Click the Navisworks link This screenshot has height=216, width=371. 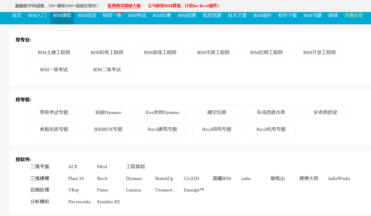pyautogui.click(x=80, y=202)
